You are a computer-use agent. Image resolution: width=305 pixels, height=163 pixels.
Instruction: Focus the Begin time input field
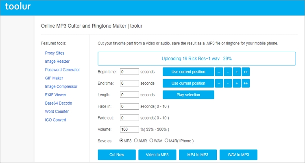[129, 72]
